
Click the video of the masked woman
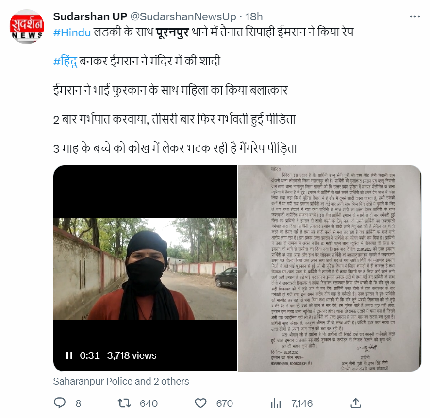[145, 269]
